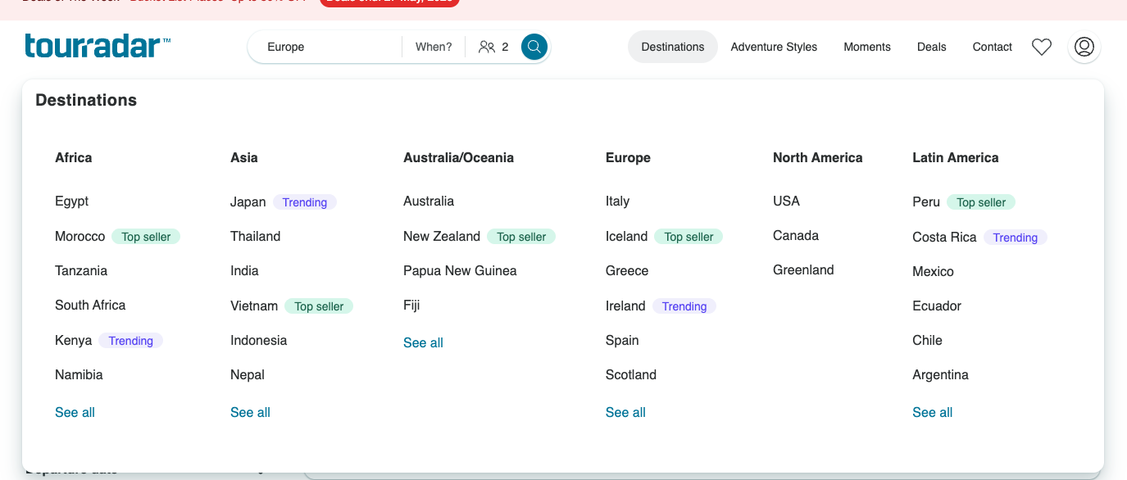Choose Chile destination
The height and width of the screenshot is (480, 1127).
click(x=927, y=340)
